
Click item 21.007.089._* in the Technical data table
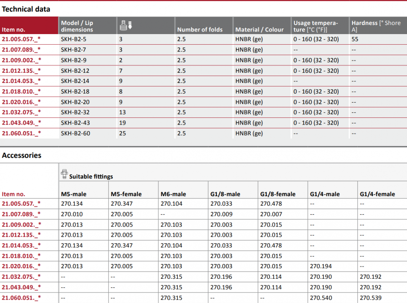21,50
